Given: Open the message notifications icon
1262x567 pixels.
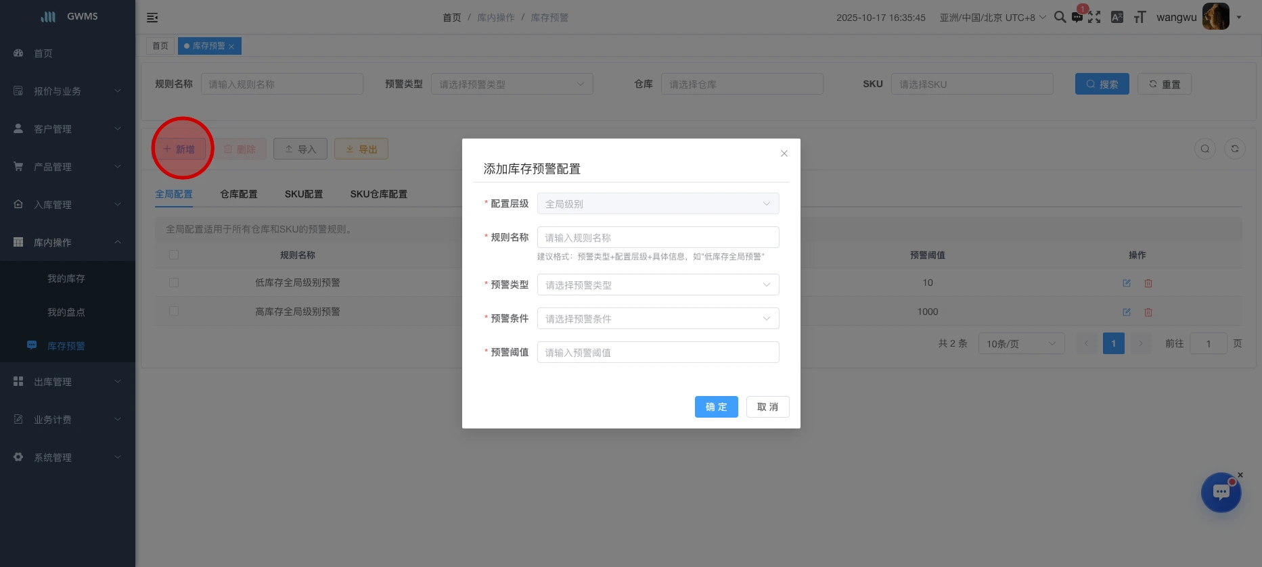Looking at the screenshot, I should pyautogui.click(x=1077, y=18).
